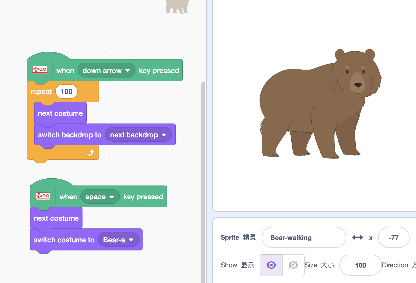416x283 pixels.
Task: Click the Makey Makey icon on space key block
Action: click(43, 196)
